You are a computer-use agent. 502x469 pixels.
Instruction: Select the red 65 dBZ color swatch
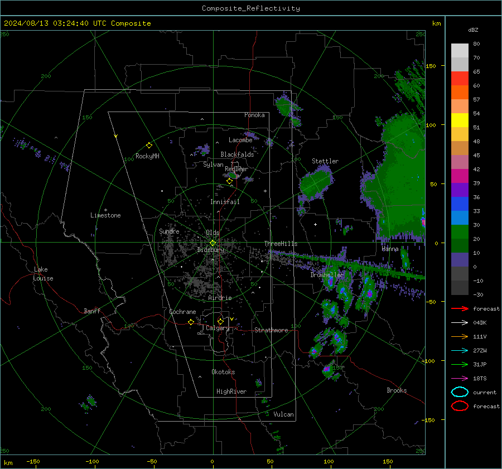coord(460,79)
